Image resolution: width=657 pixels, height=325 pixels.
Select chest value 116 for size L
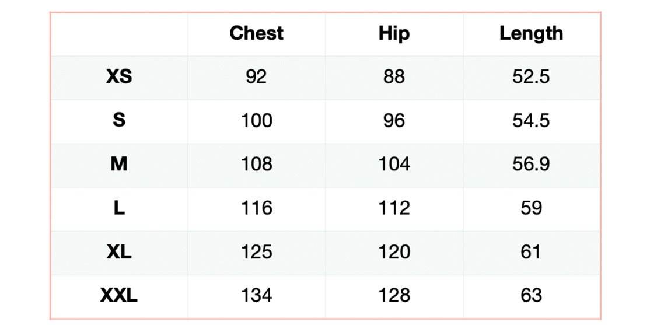pyautogui.click(x=256, y=208)
